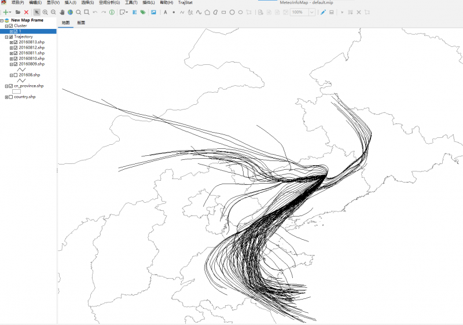Click the red Remove layer icon
This screenshot has width=463, height=325.
(26, 12)
